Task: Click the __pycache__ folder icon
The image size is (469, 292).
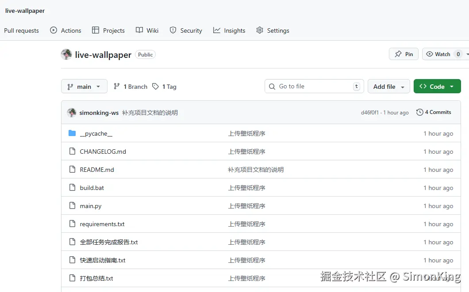Action: click(x=72, y=133)
